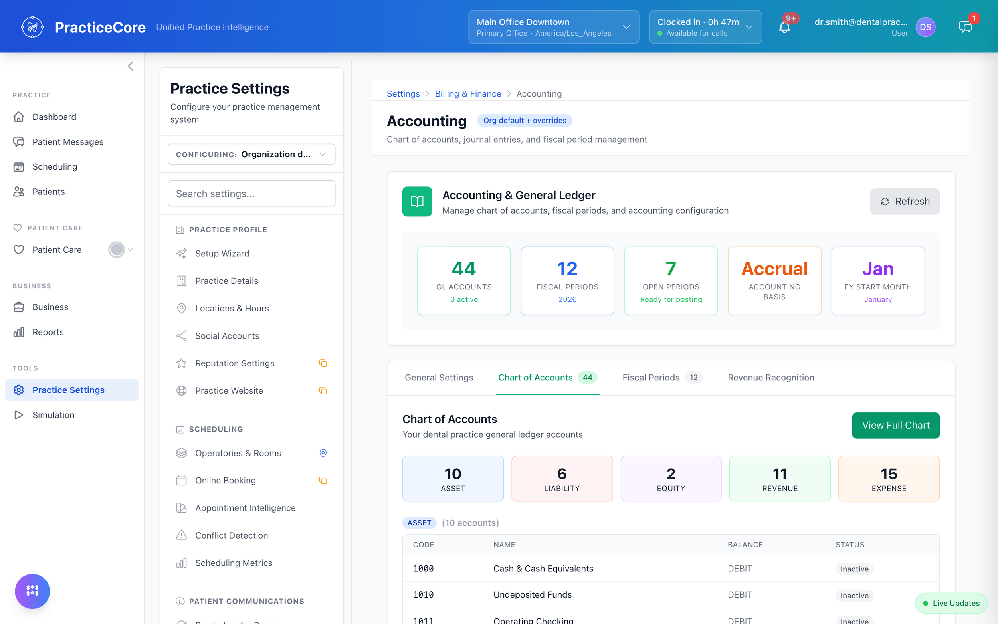Open Conflict Detection settings
This screenshot has height=624, width=998.
(x=251, y=535)
